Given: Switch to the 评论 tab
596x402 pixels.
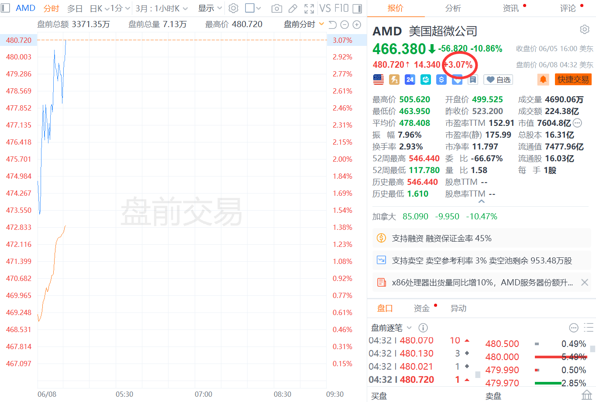Looking at the screenshot, I should pos(568,8).
